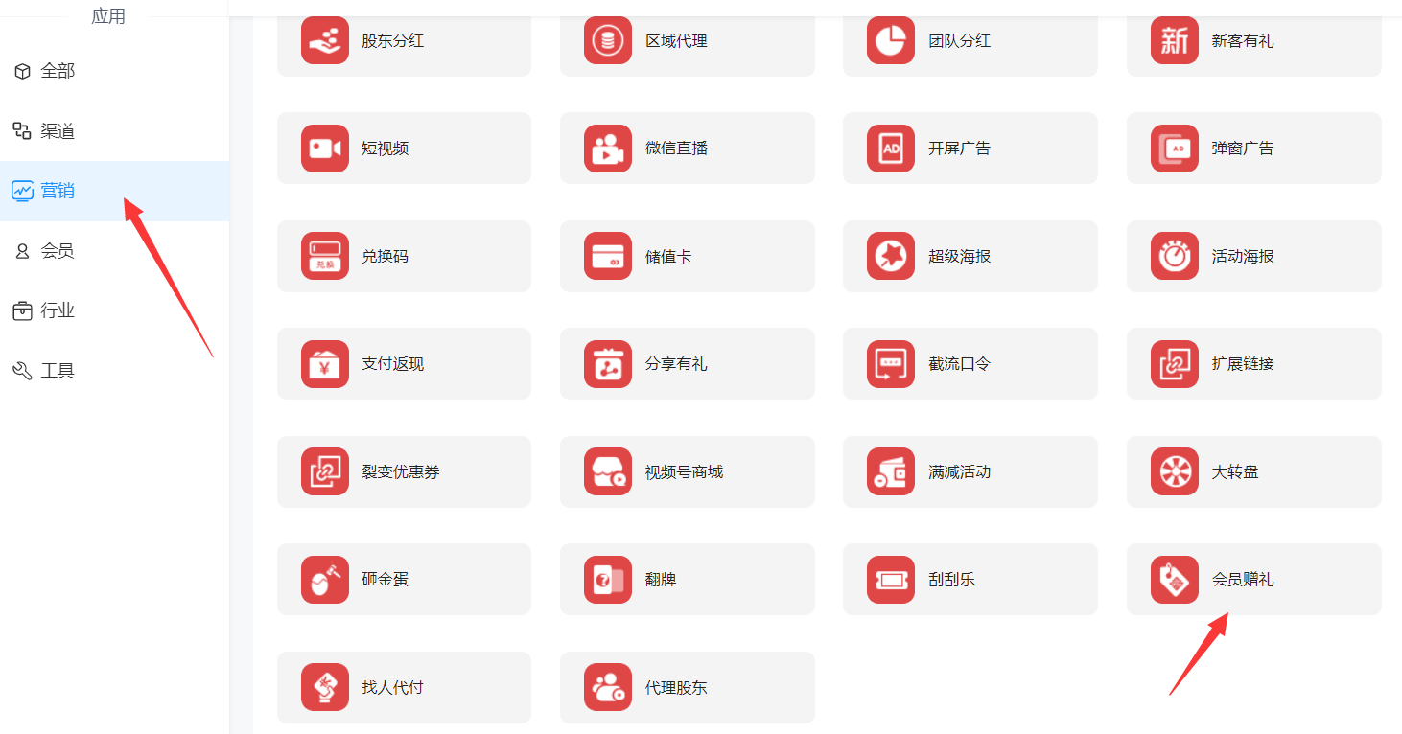Click the 开屏广告 label
Viewport: 1402px width, 734px height.
tap(960, 149)
